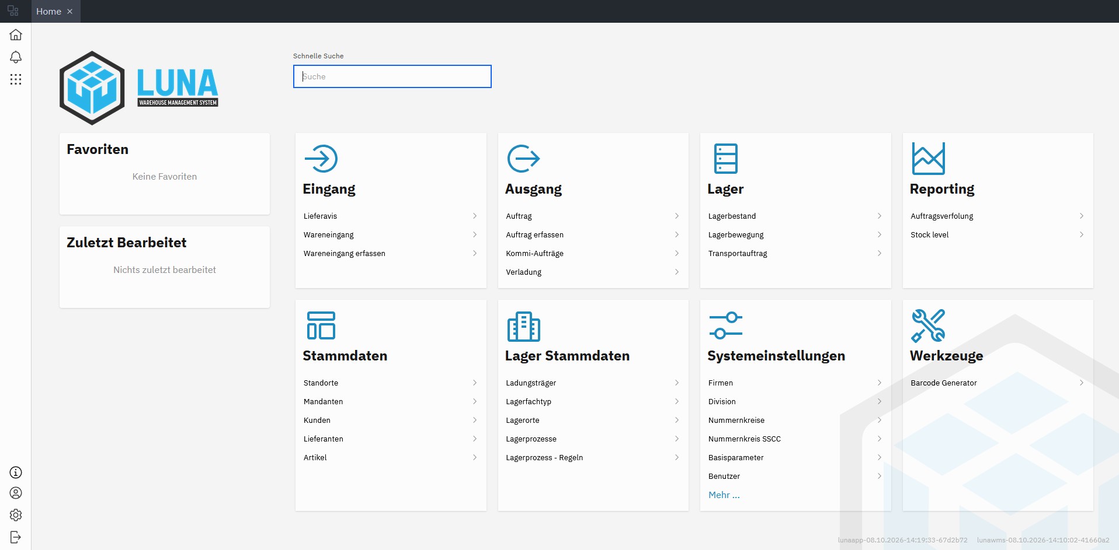Image resolution: width=1119 pixels, height=550 pixels.
Task: Open Ladungsträger entry
Action: pos(593,383)
